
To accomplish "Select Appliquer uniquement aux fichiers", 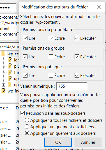I will pyautogui.click(x=27, y=127).
